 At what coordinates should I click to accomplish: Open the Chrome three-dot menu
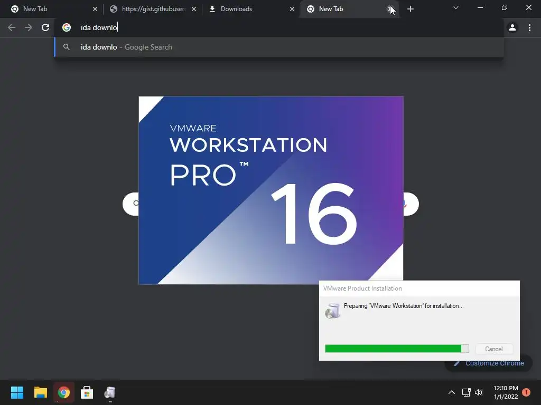point(529,27)
